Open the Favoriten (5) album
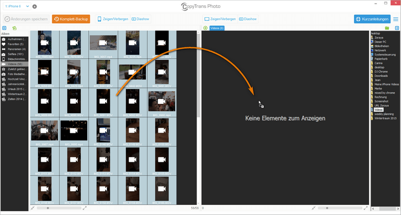 (14, 44)
